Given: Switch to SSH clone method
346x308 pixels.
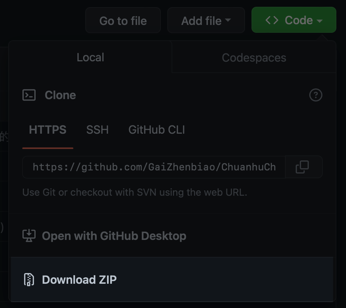Looking at the screenshot, I should tap(97, 129).
